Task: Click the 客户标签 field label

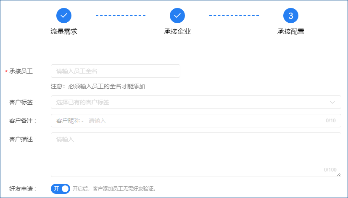Action: (x=23, y=102)
